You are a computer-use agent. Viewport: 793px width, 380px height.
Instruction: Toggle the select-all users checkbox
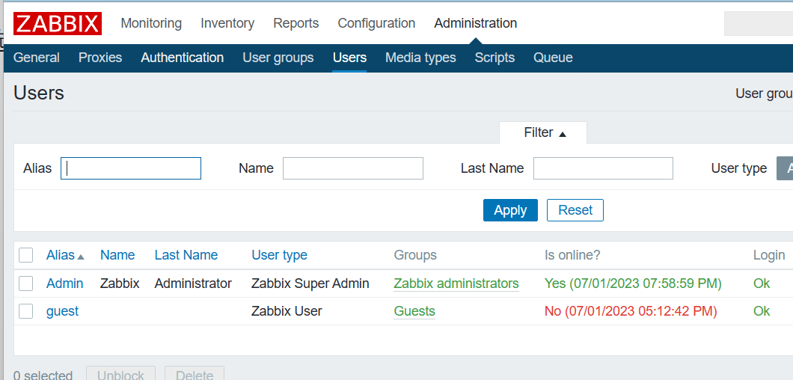pyautogui.click(x=25, y=255)
